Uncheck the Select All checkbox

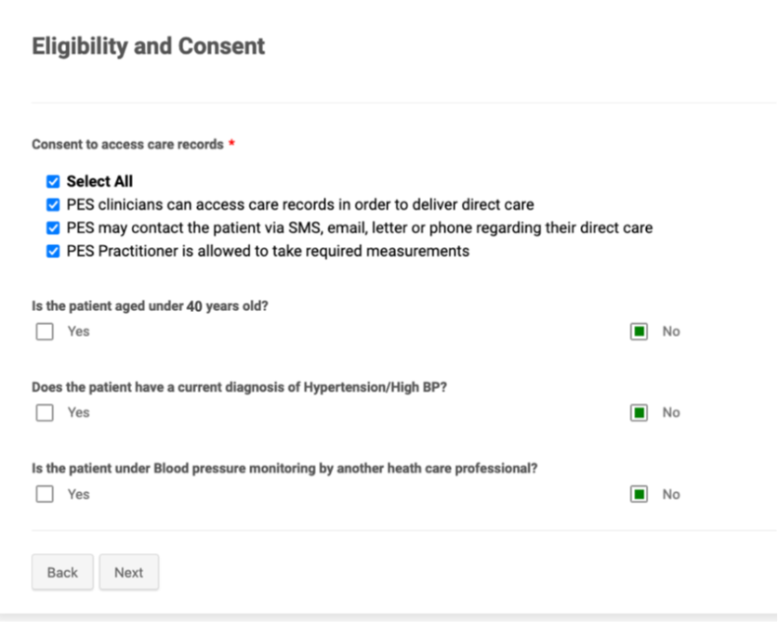point(53,181)
